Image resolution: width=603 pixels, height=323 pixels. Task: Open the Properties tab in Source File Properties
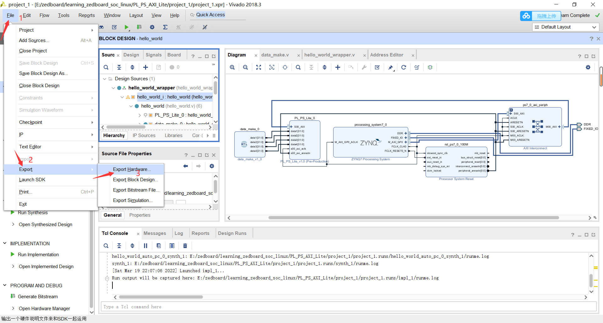140,215
